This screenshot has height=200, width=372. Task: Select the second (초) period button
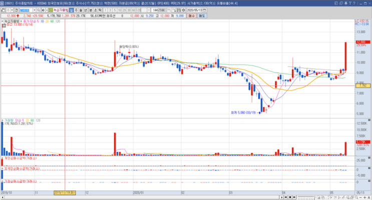coord(95,10)
